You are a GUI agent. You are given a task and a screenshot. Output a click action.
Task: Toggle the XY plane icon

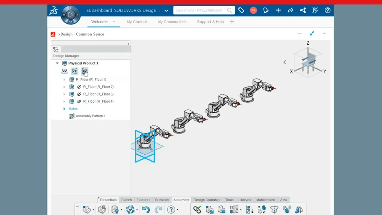coord(64,71)
